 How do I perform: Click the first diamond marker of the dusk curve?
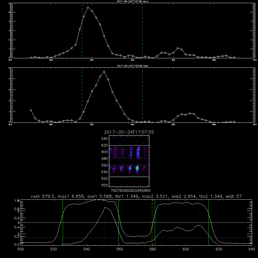pos(31,110)
